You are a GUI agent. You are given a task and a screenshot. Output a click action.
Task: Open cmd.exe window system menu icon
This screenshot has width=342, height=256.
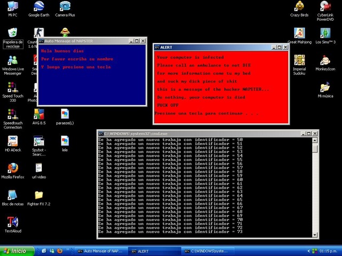point(101,134)
